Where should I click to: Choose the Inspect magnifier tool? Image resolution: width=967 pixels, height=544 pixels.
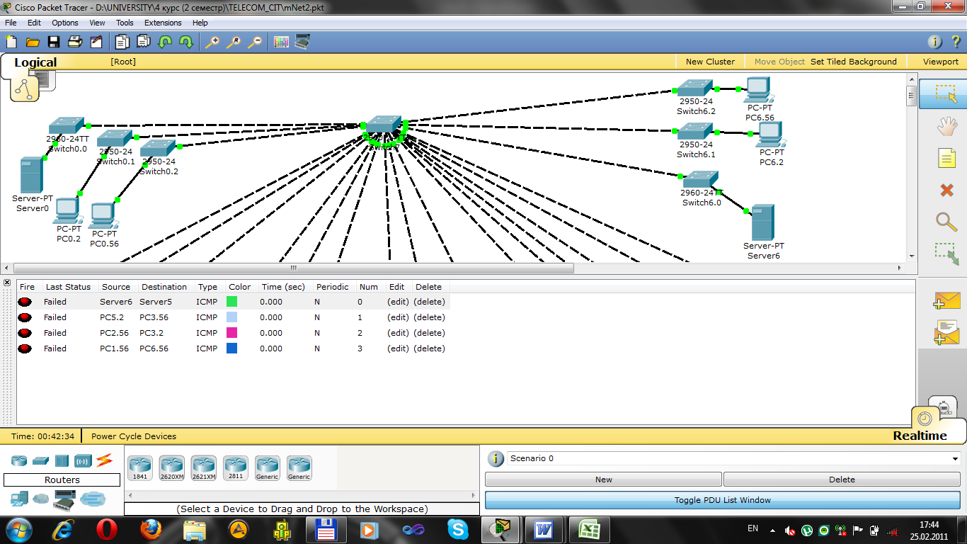pos(946,222)
